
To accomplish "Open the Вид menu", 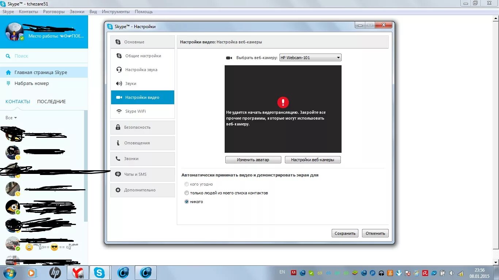I will point(93,12).
